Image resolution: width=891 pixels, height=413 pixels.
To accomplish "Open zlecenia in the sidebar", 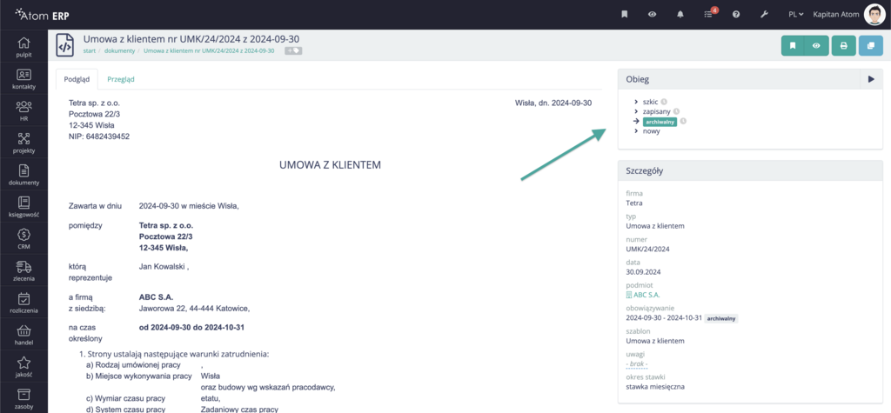I will click(23, 271).
